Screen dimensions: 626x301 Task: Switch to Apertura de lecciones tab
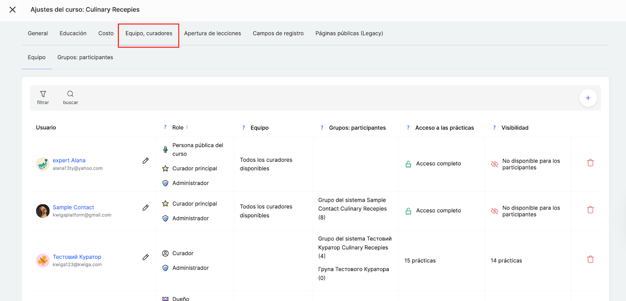pyautogui.click(x=212, y=34)
